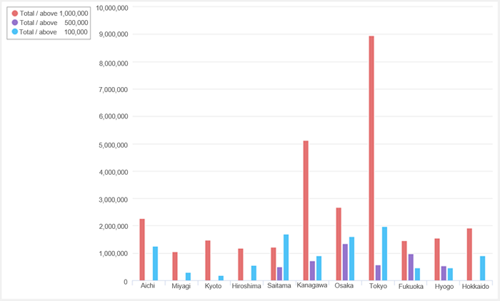The image size is (500, 301).
Task: Click the blue legend marker for above 100,000
Action: click(15, 32)
